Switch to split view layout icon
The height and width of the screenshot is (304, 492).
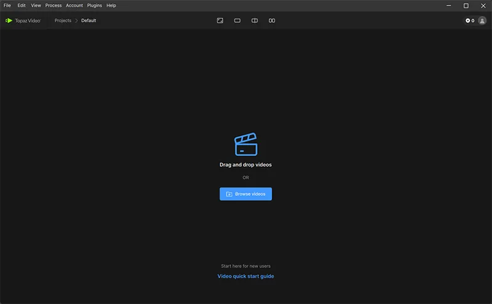point(255,21)
